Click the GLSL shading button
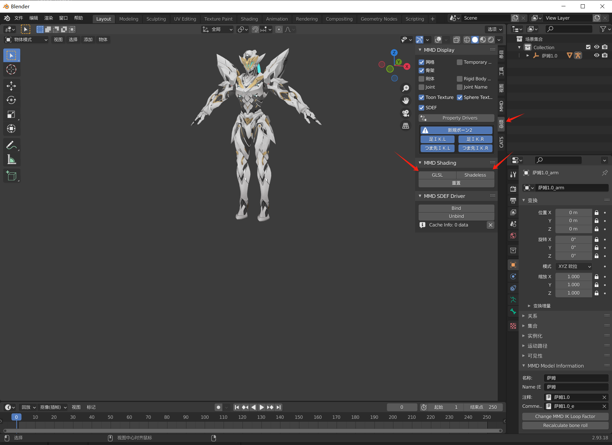Viewport: 612px width, 445px height. [x=437, y=175]
